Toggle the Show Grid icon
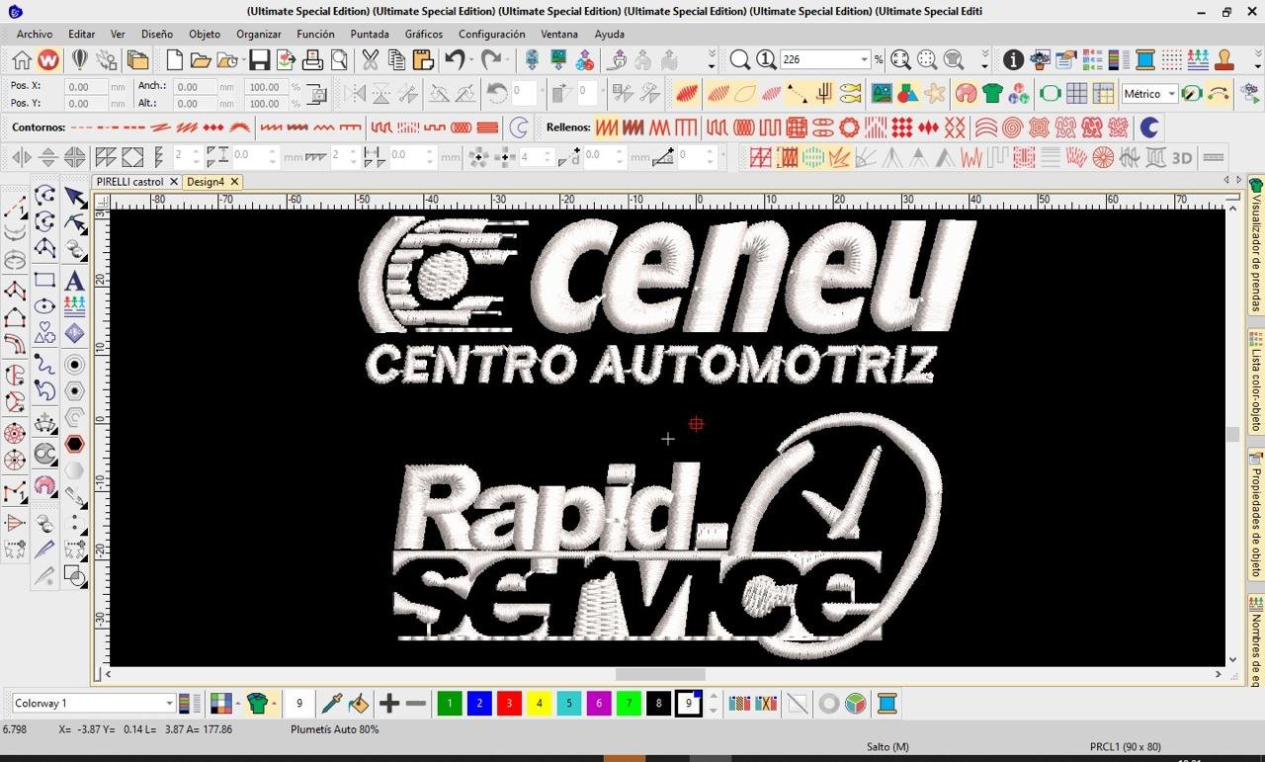Image resolution: width=1265 pixels, height=762 pixels. pyautogui.click(x=1076, y=94)
